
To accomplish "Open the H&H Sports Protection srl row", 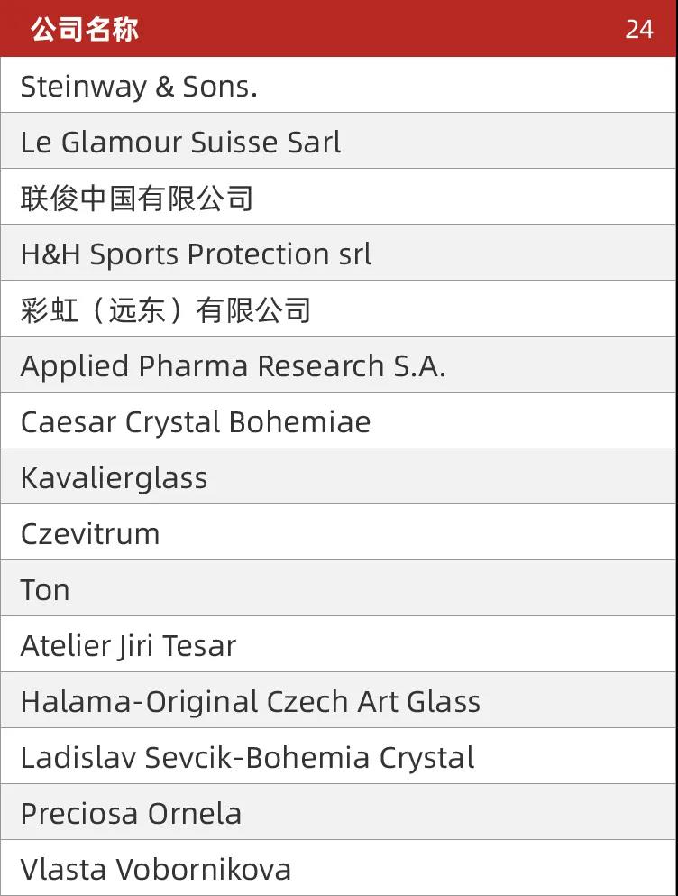I will (339, 253).
